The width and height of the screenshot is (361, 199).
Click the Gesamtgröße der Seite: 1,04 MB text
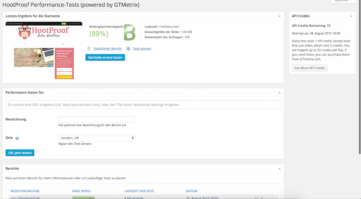168,32
